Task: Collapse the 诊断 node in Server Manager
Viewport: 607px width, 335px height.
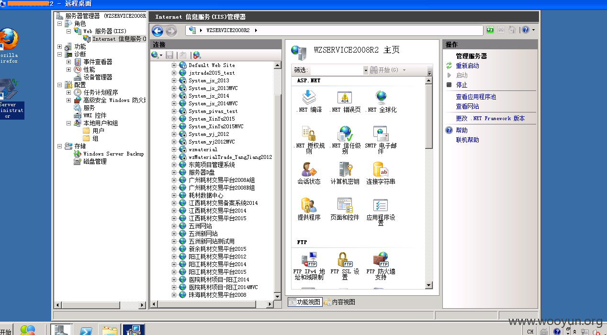Action: (60, 54)
